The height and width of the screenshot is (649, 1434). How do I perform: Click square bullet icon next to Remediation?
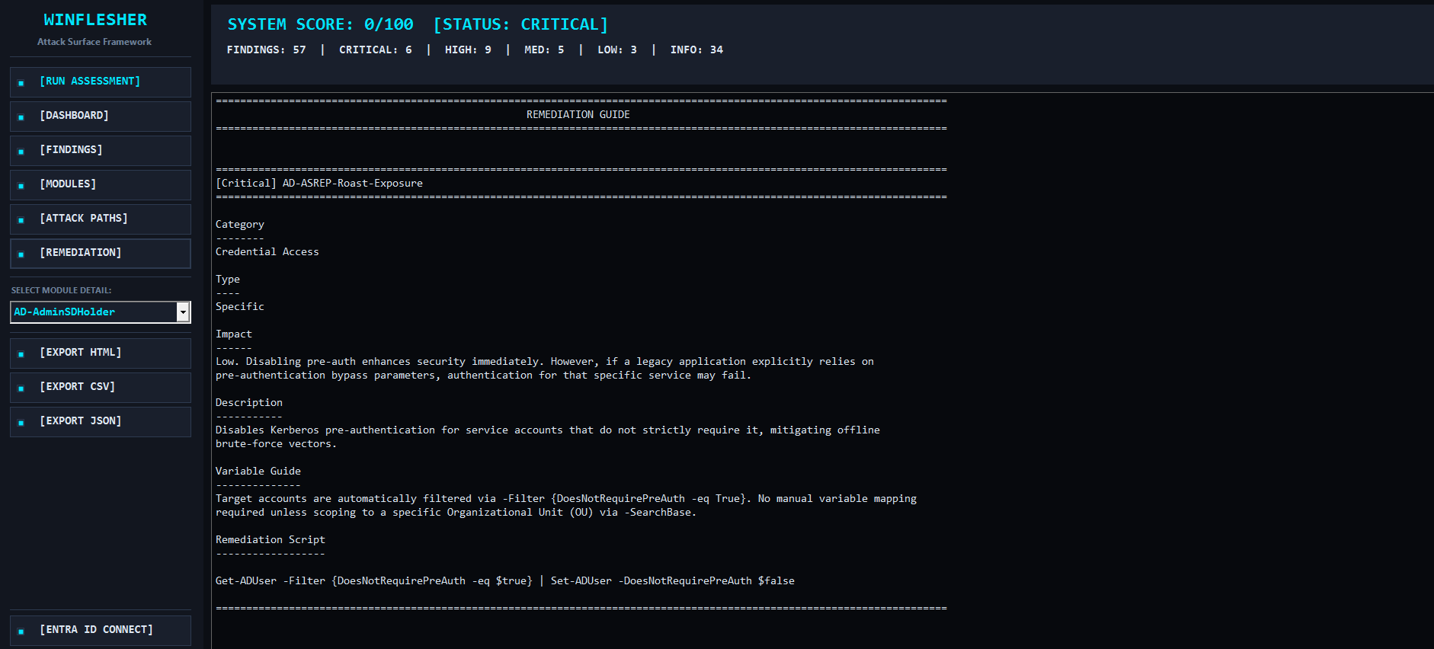click(x=21, y=254)
